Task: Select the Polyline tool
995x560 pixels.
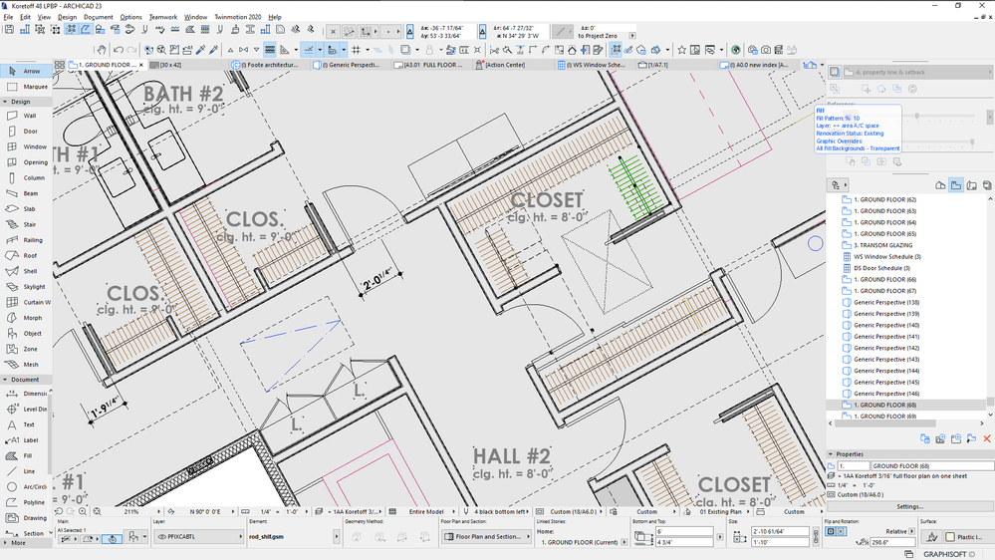Action: click(x=25, y=502)
